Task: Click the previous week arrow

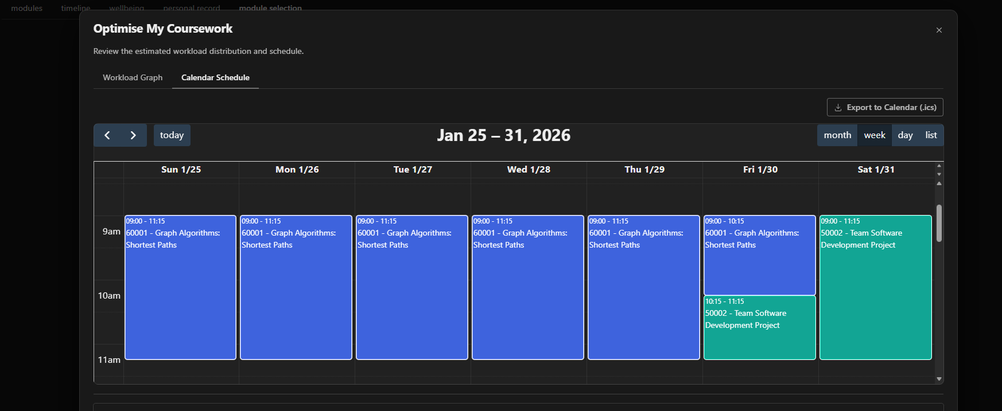Action: click(107, 135)
